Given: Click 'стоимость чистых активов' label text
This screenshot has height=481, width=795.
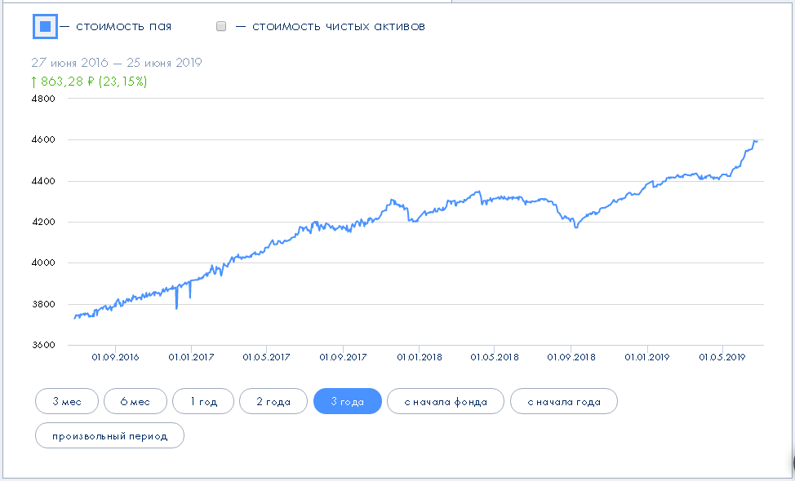Looking at the screenshot, I should coord(339,26).
